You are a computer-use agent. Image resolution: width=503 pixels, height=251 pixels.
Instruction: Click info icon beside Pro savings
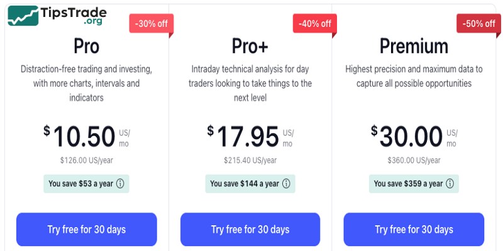[120, 184]
